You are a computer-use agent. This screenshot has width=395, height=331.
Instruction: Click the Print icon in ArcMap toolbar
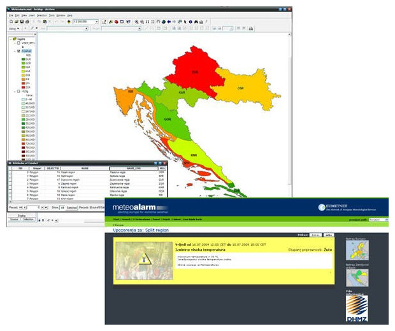(27, 22)
